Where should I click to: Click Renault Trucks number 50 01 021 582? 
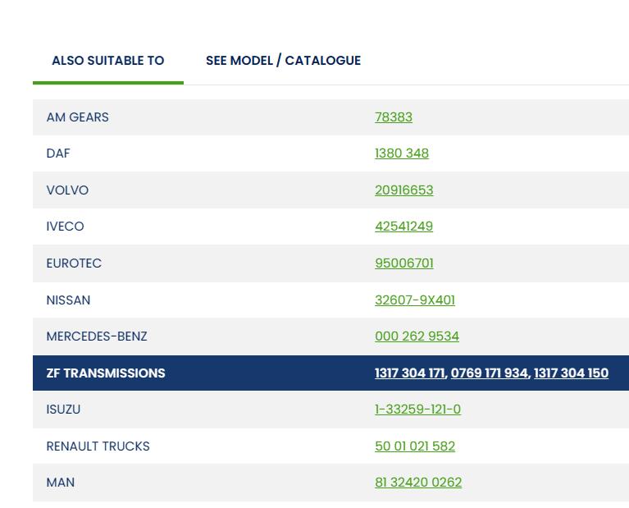pyautogui.click(x=414, y=446)
